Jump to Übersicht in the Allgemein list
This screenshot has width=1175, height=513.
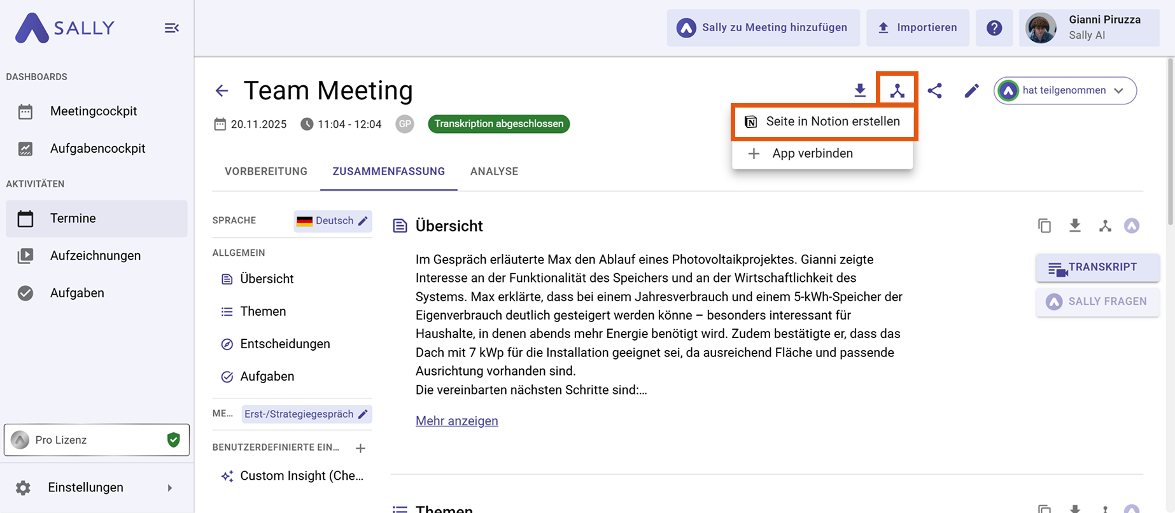(x=267, y=279)
